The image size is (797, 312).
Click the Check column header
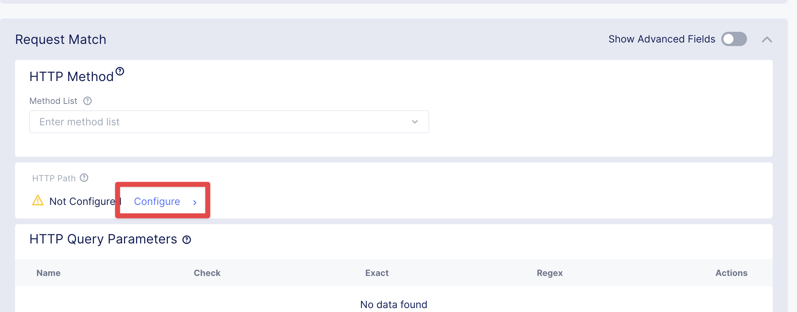207,273
